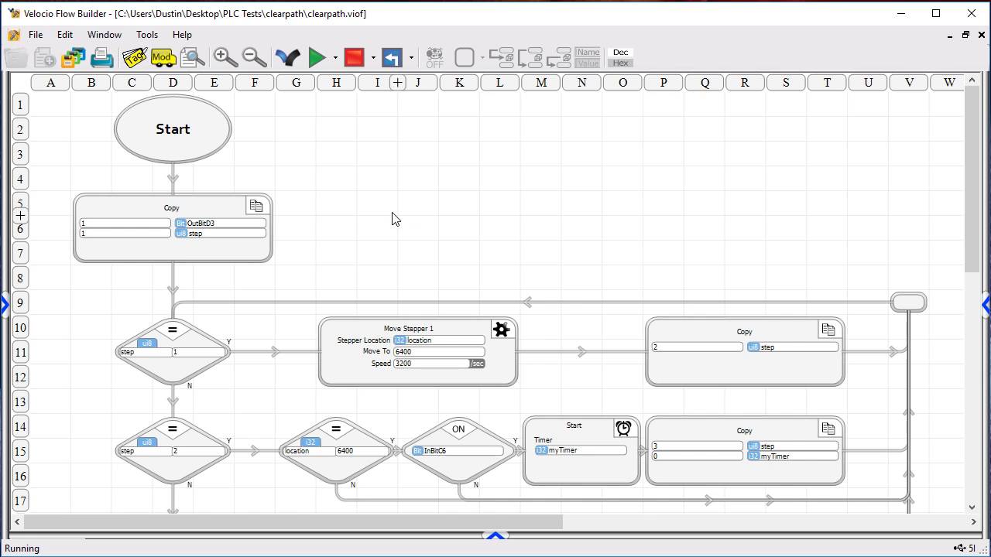Zoom out using the minus magnifier
Screen dimensions: 991x557
254,57
